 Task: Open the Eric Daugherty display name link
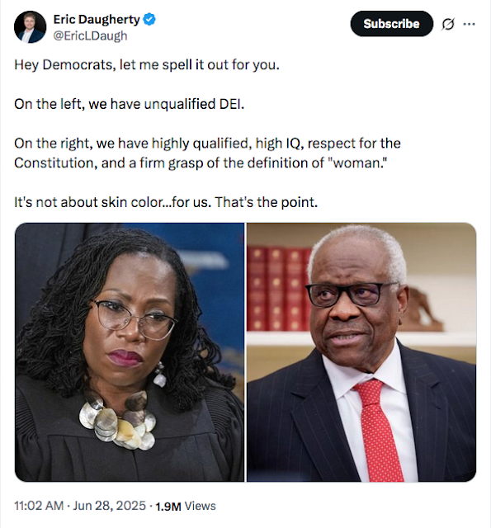(x=97, y=20)
